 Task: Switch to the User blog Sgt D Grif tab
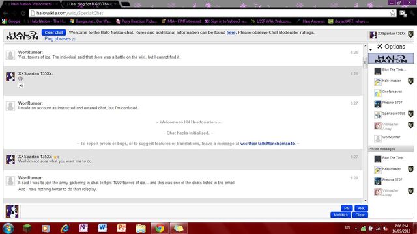(x=91, y=4)
